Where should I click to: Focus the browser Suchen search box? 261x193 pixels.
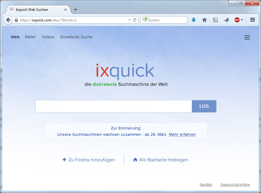[x=164, y=20]
